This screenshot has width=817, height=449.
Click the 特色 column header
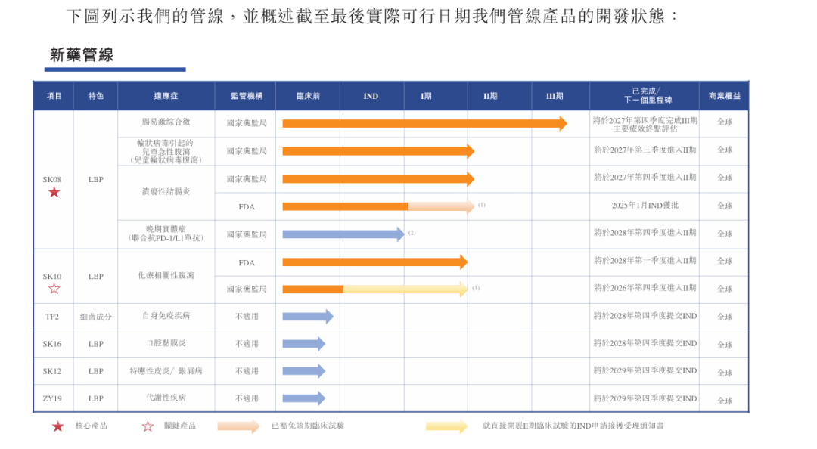point(96,96)
